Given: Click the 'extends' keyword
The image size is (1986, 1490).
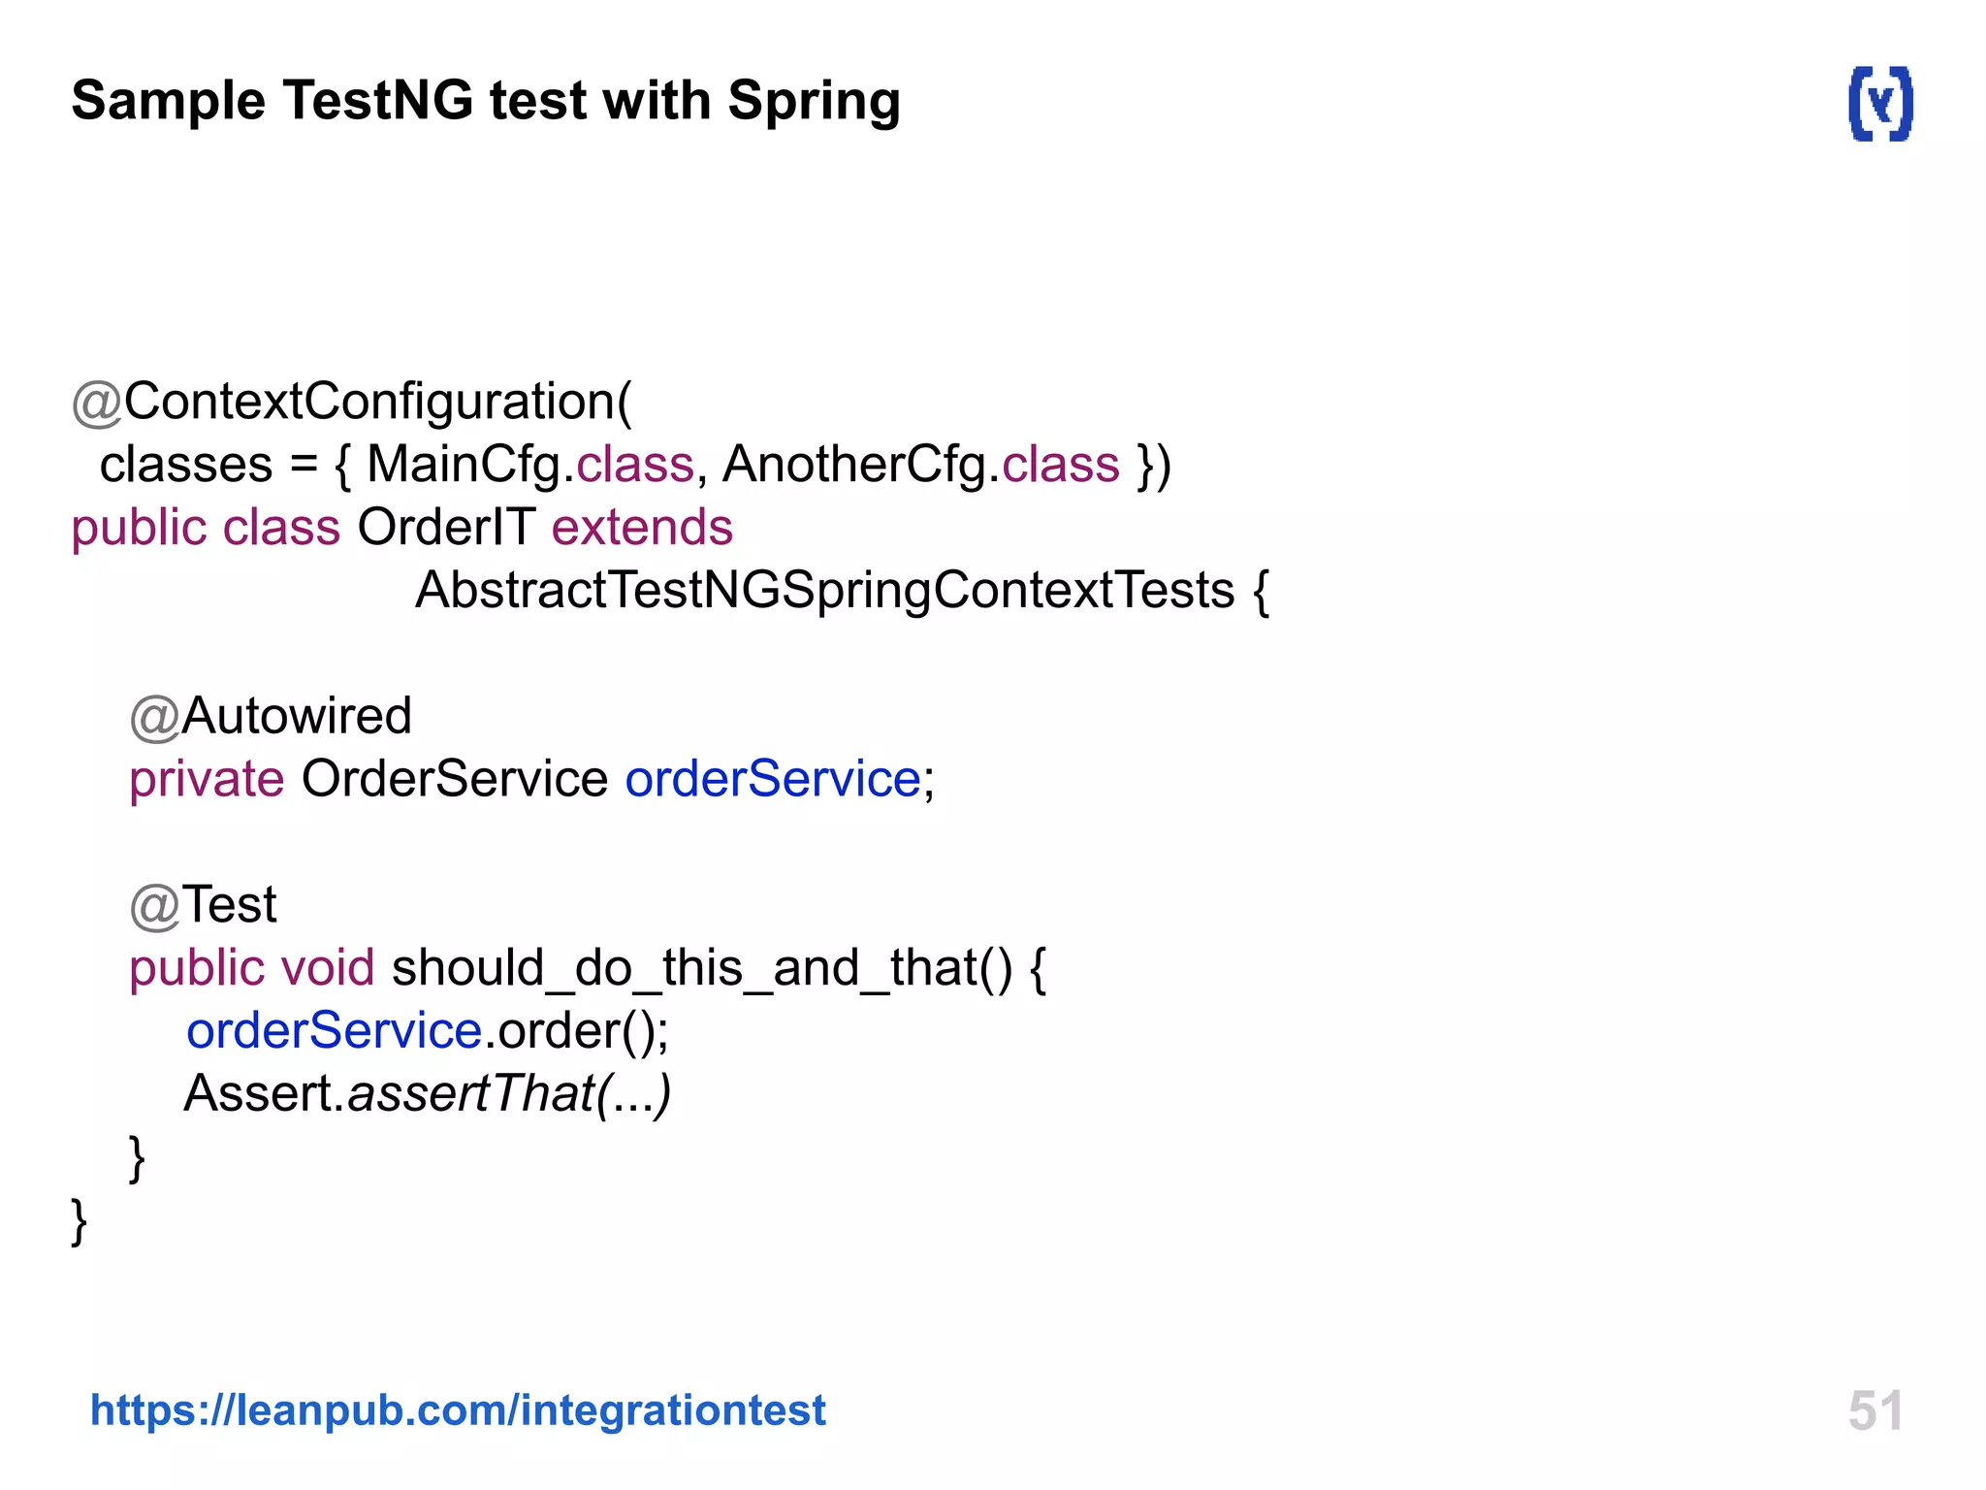Looking at the screenshot, I should coord(642,528).
